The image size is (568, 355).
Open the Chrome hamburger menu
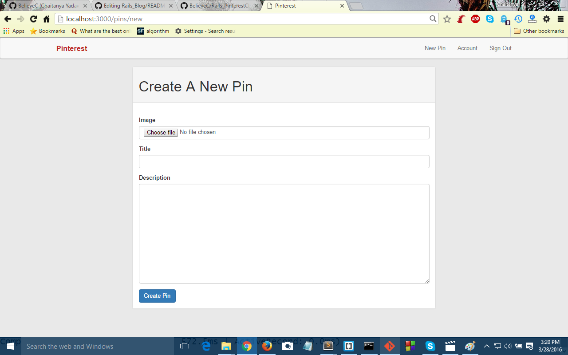561,19
